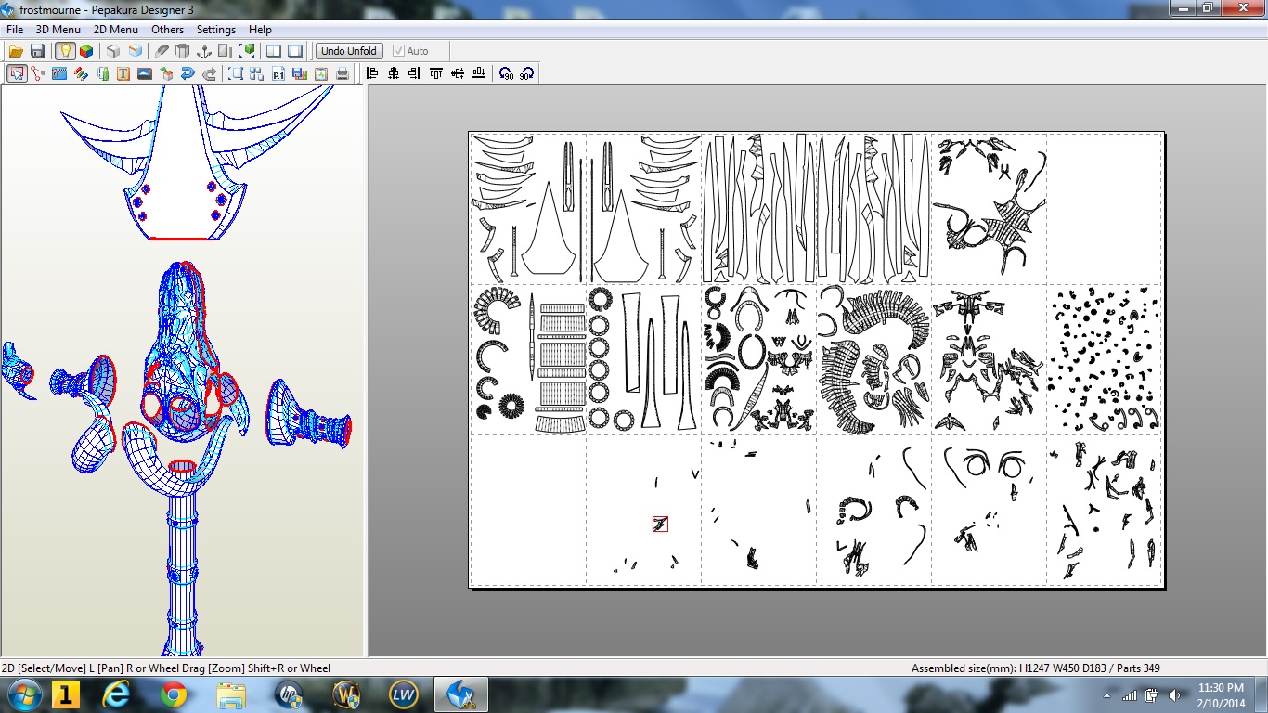Align selected parts to left
Image resolution: width=1268 pixels, height=713 pixels.
coord(372,73)
